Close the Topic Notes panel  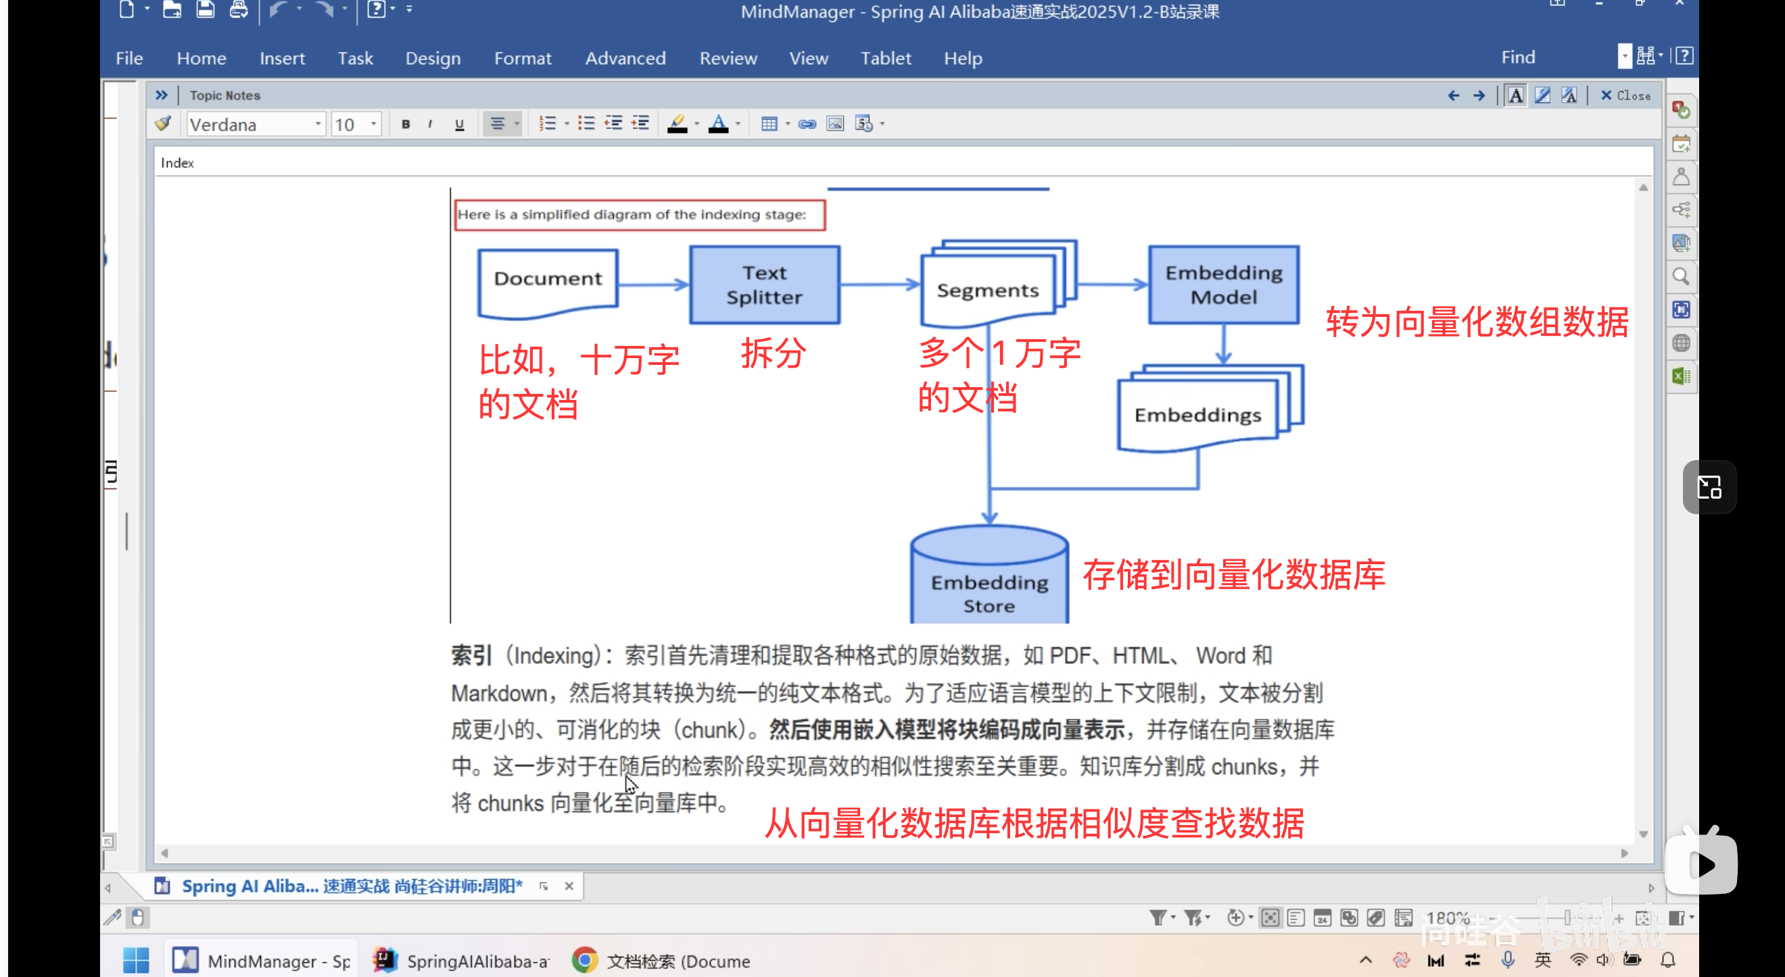tap(1625, 95)
